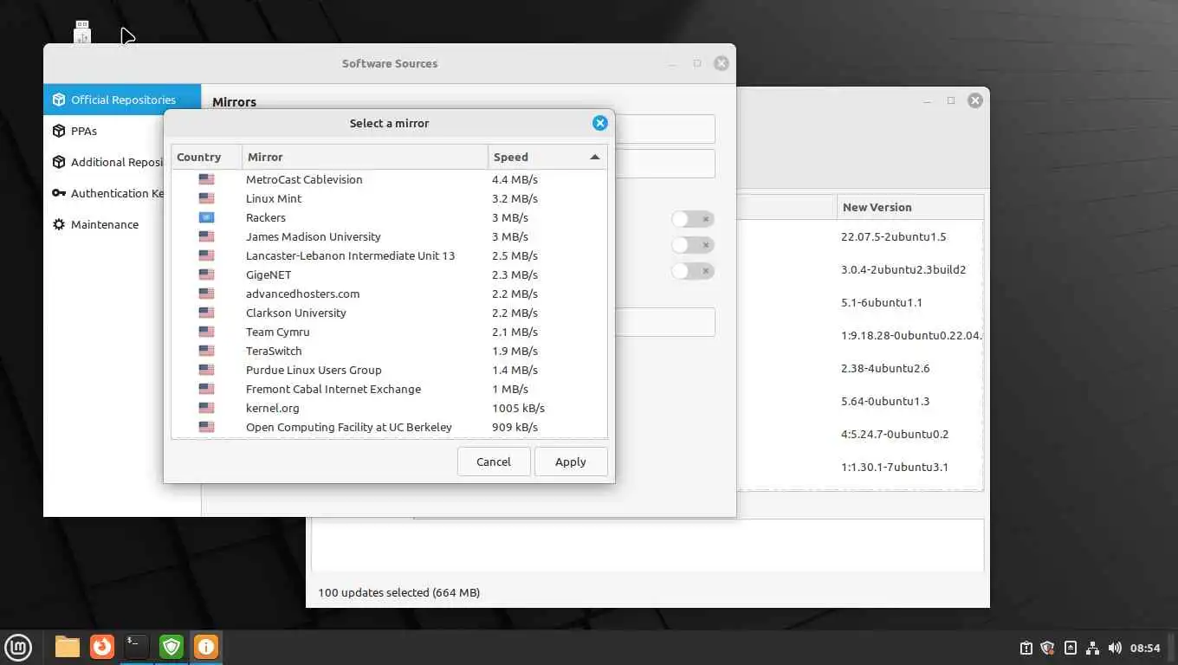Toggle the third optional sources switch
Image resolution: width=1178 pixels, height=665 pixels.
coord(693,271)
